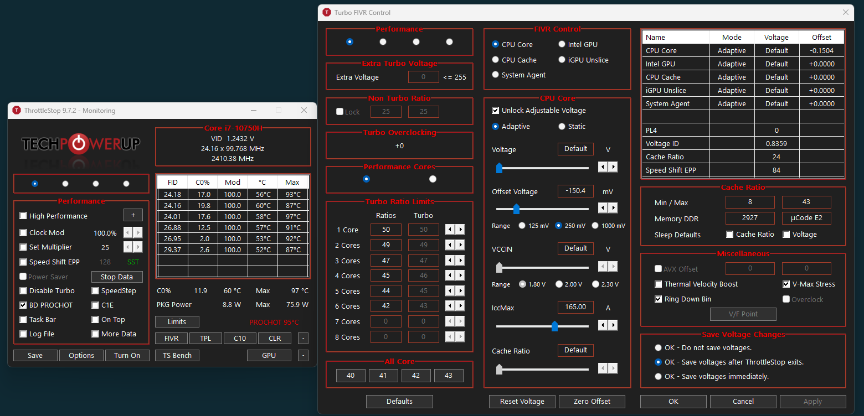Lower the 2 Cores turbo ratio with left arrow
The height and width of the screenshot is (416, 864).
[451, 245]
